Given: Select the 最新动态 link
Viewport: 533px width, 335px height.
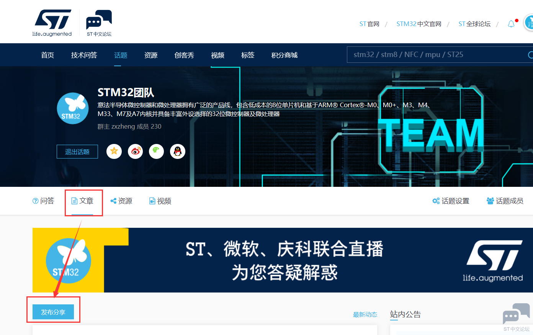Looking at the screenshot, I should (x=365, y=315).
